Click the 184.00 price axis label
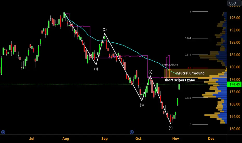Image resolution: width=242 pixels, height=143 pixels. [x=235, y=55]
